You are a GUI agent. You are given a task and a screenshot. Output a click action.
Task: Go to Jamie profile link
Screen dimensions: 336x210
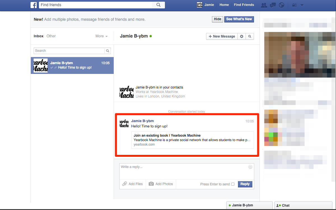209,5
